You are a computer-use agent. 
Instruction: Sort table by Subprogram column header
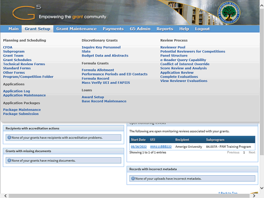tap(215, 140)
